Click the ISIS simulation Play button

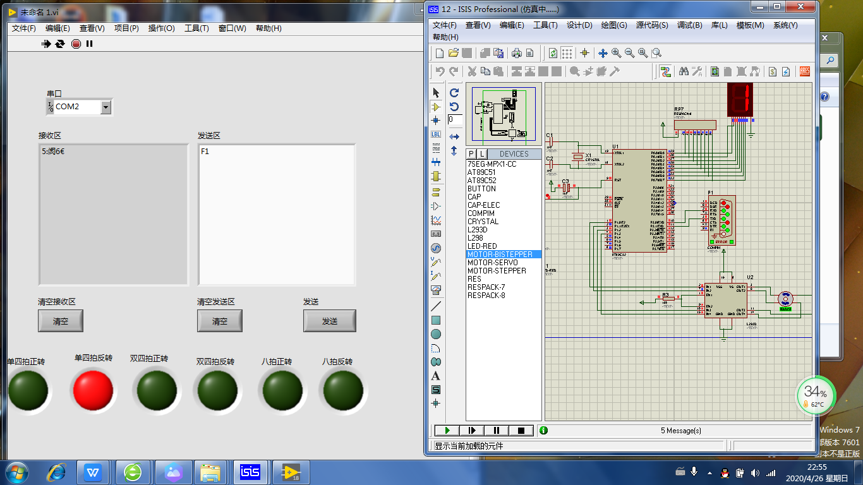coord(447,431)
